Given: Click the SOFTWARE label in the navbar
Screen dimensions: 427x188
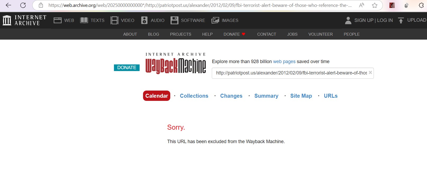Looking at the screenshot, I should pos(193,20).
